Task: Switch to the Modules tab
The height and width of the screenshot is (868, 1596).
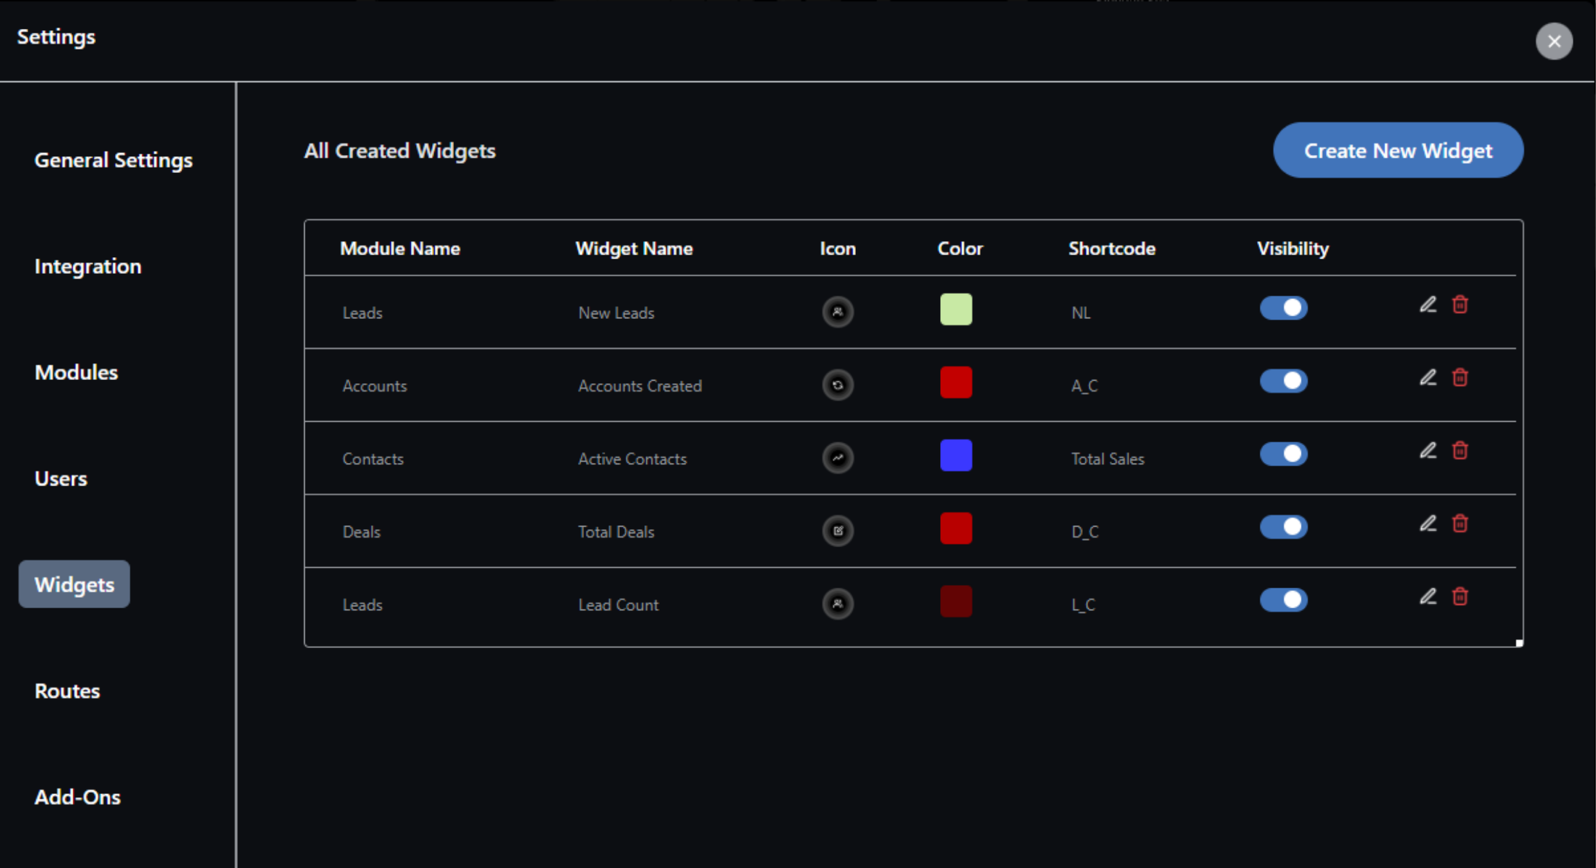Action: coord(76,372)
